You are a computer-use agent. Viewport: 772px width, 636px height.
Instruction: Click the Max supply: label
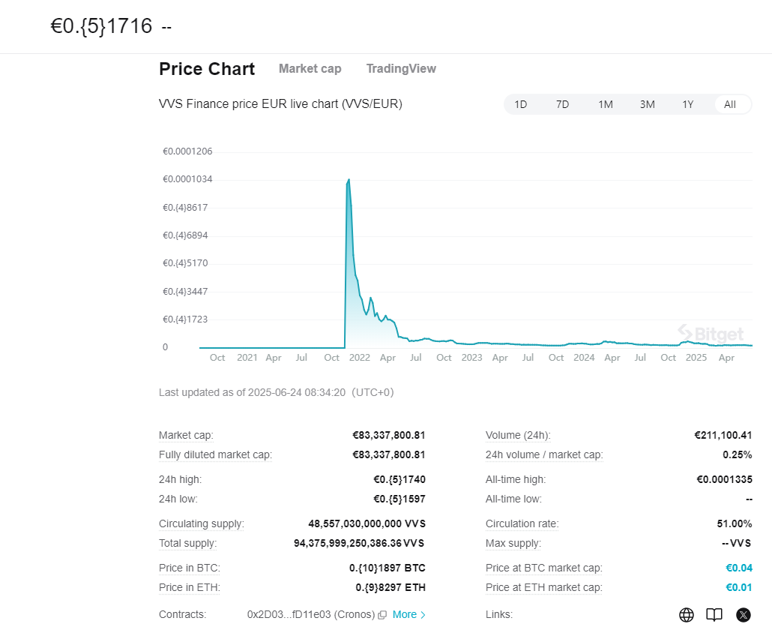[x=513, y=544]
